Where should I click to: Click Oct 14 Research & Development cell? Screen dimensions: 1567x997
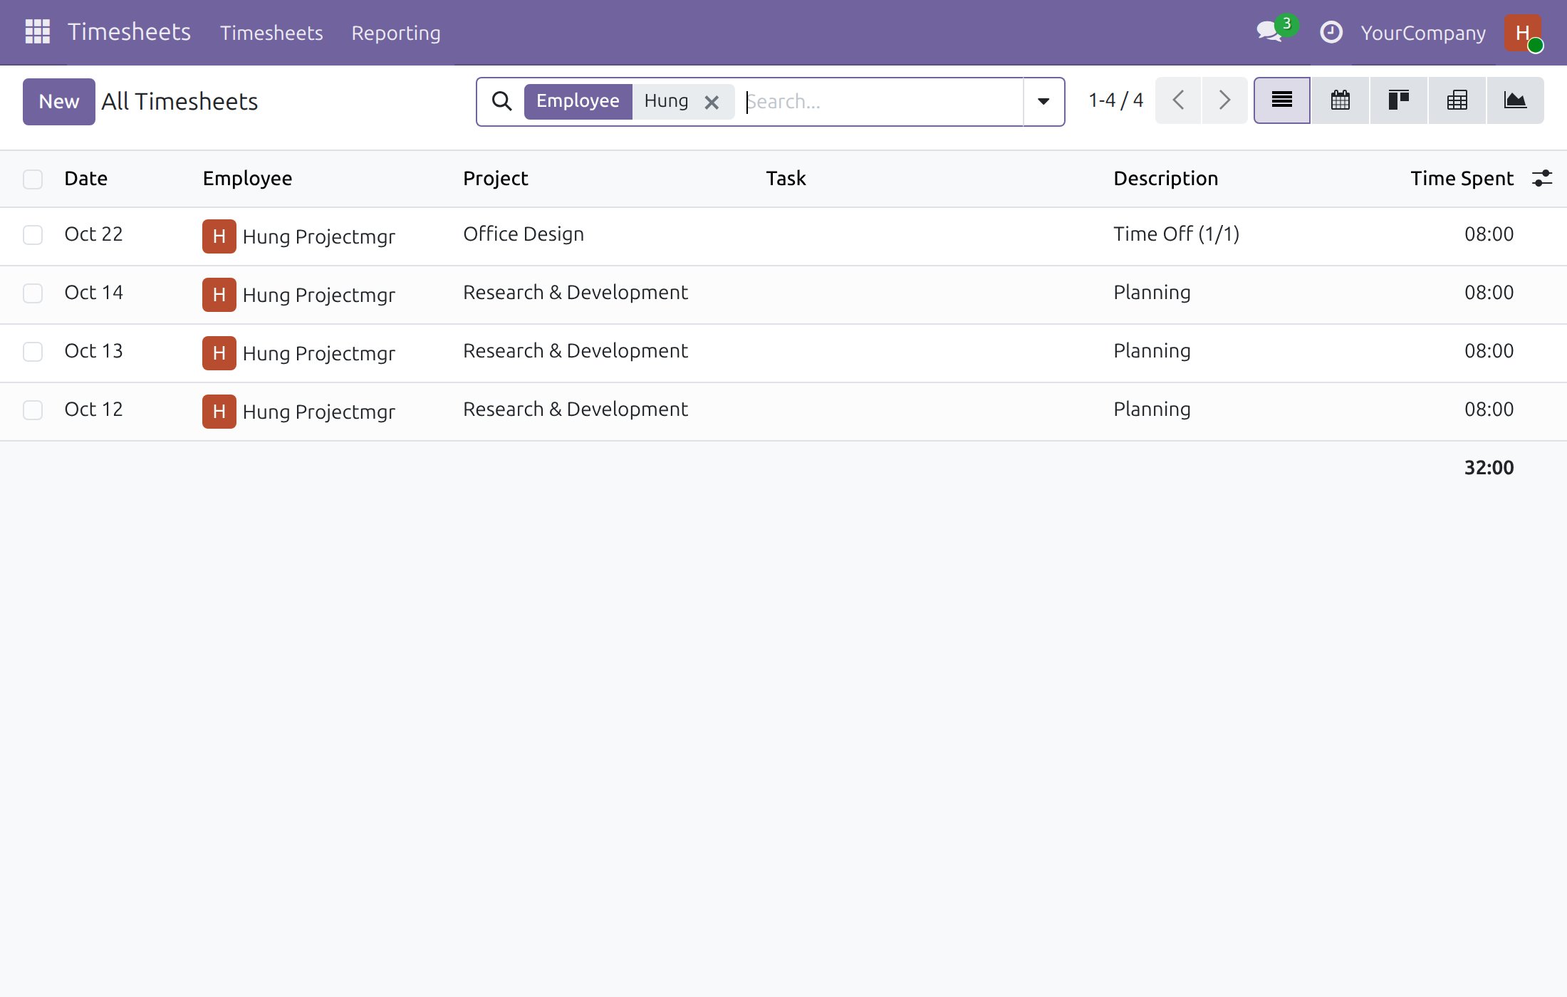click(x=575, y=293)
